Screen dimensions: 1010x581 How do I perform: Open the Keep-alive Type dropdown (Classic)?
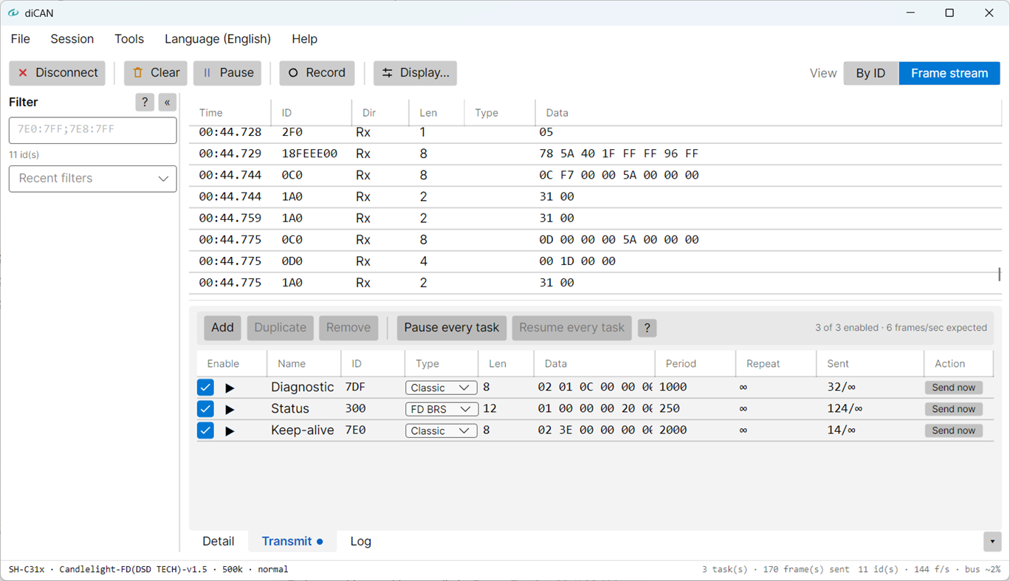click(441, 430)
